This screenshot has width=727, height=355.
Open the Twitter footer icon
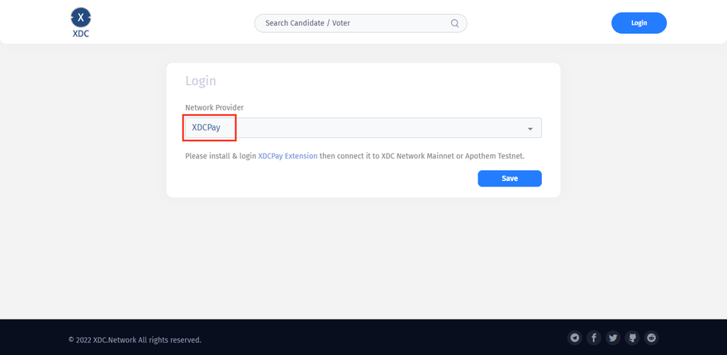click(613, 338)
